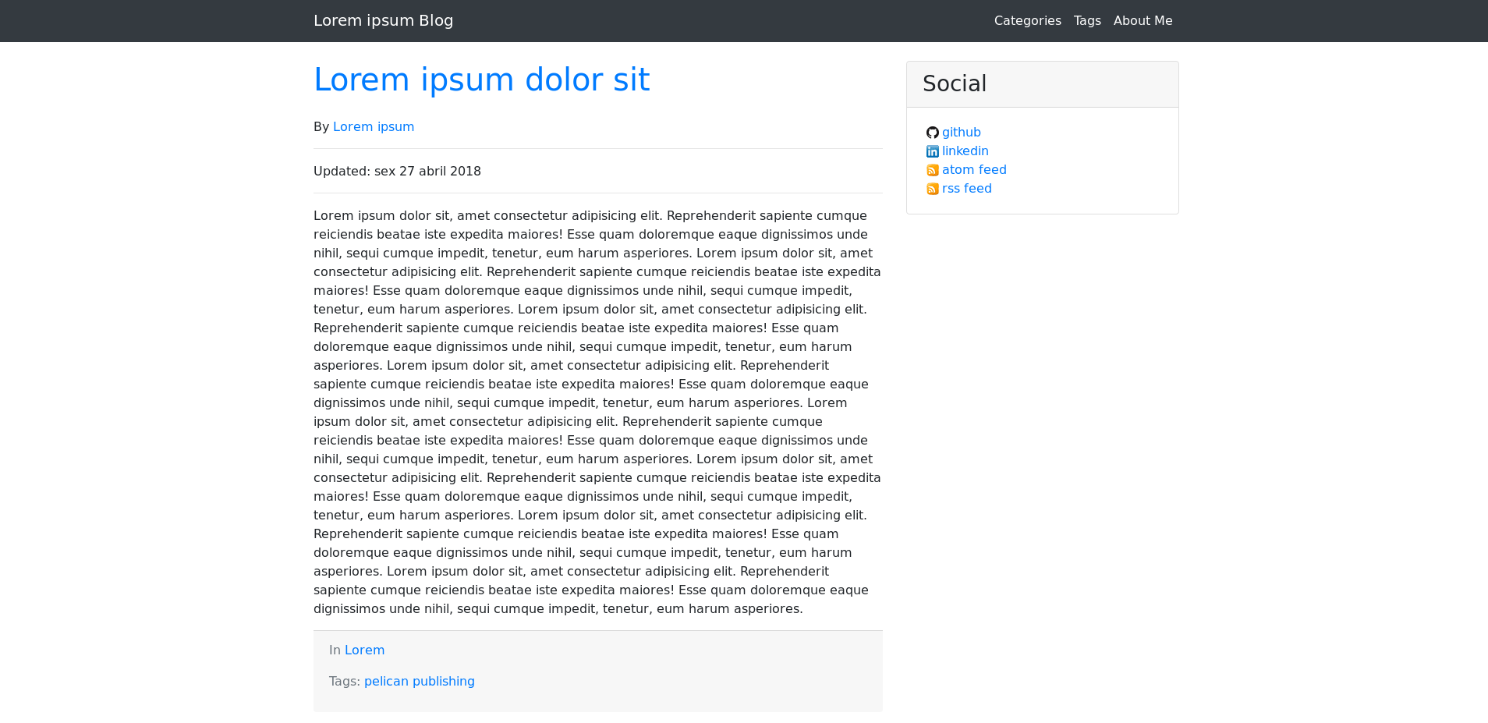
Task: Click the Social sidebar heading
Action: click(x=955, y=84)
